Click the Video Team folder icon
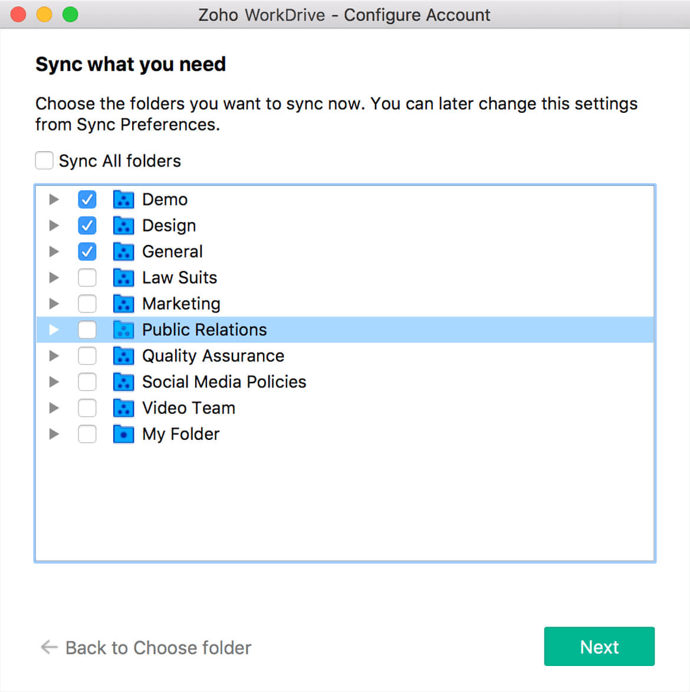Viewport: 690px width, 692px height. coord(123,408)
